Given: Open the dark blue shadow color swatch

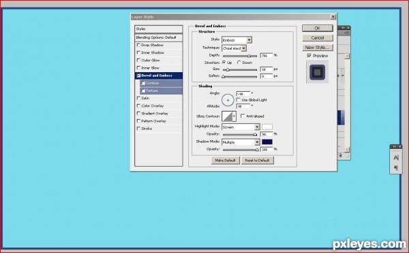Looking at the screenshot, I should tap(267, 142).
